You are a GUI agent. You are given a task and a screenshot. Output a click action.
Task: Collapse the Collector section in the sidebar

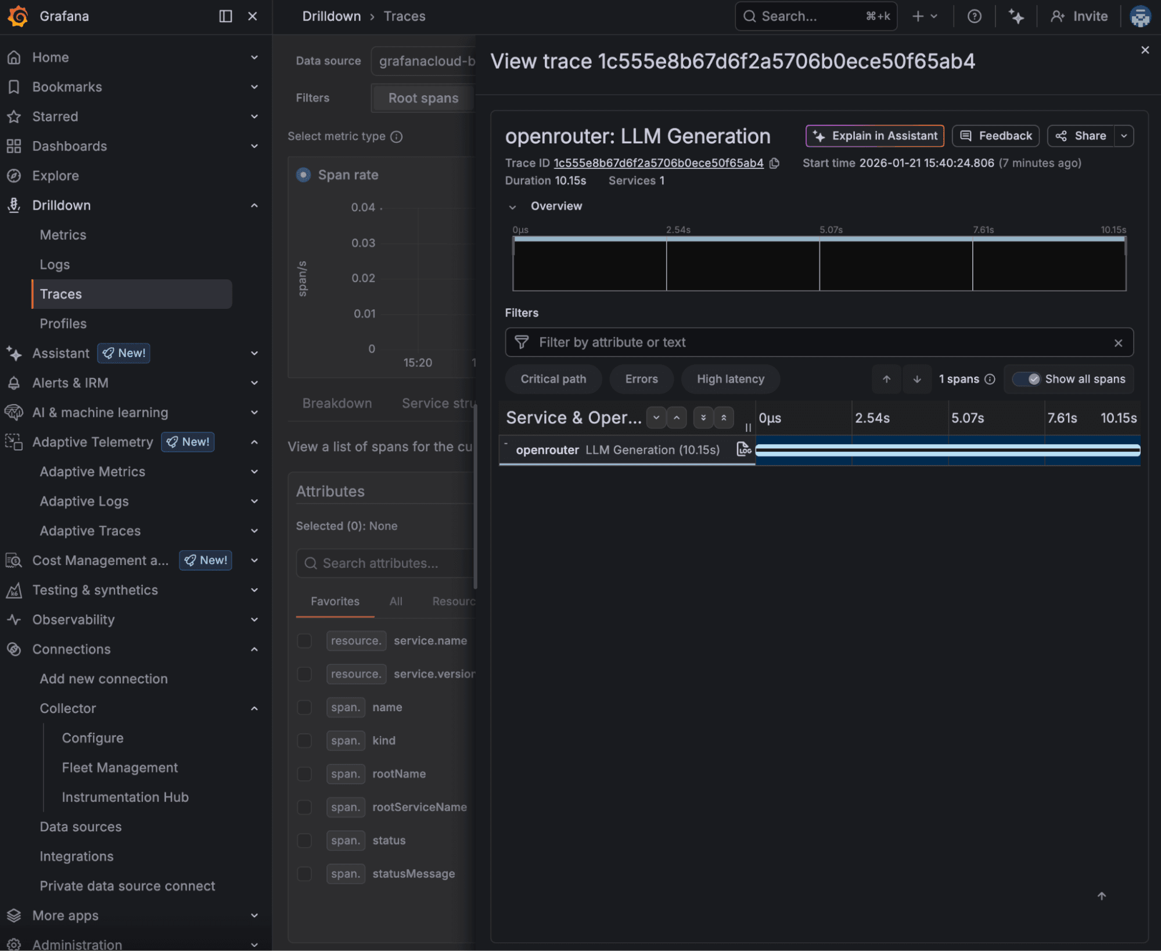click(x=254, y=708)
